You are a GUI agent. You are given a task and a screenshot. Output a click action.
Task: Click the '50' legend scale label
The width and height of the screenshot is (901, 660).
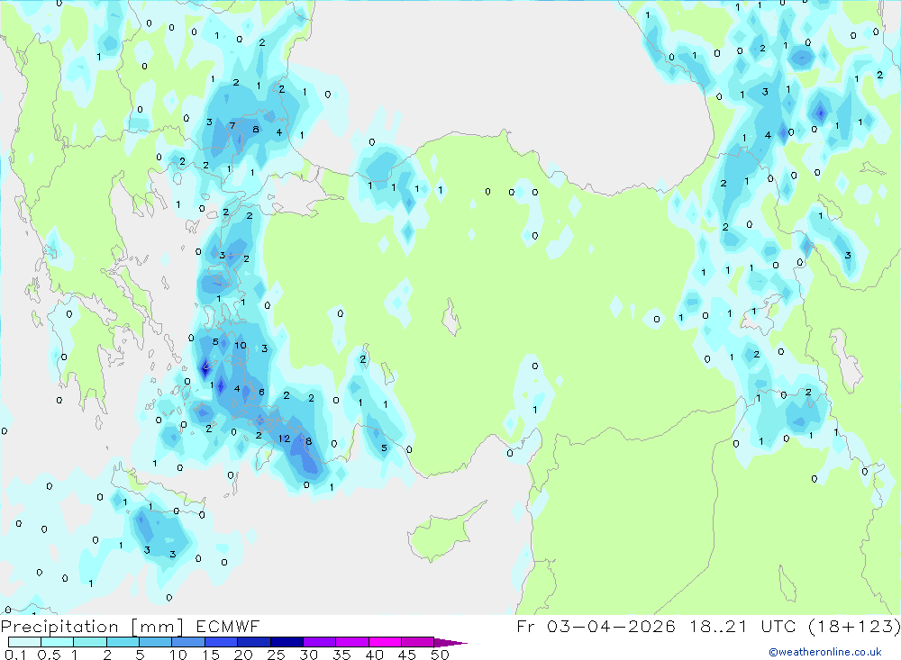[440, 655]
